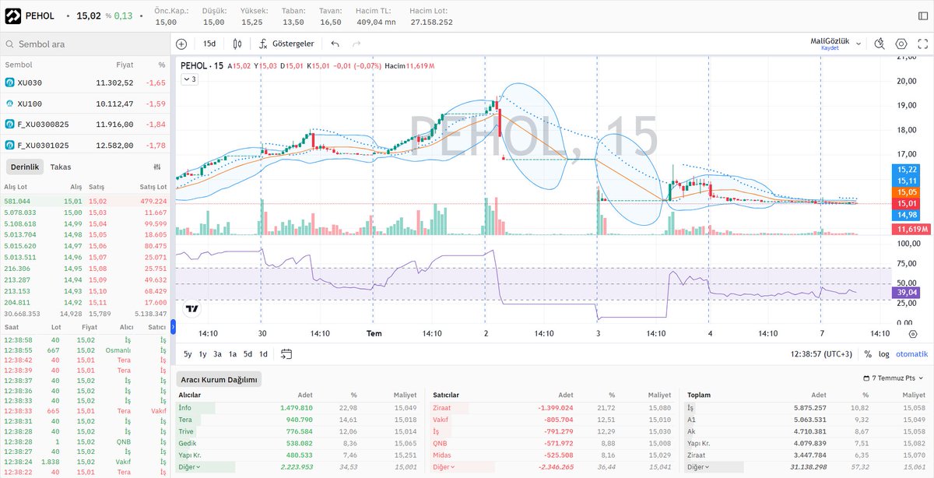This screenshot has width=934, height=478.
Task: Open the candlestick chart type selector
Action: (x=238, y=44)
